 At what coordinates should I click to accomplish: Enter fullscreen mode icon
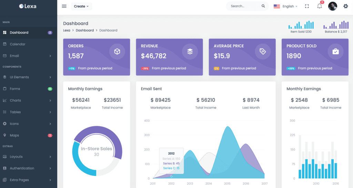307,6
